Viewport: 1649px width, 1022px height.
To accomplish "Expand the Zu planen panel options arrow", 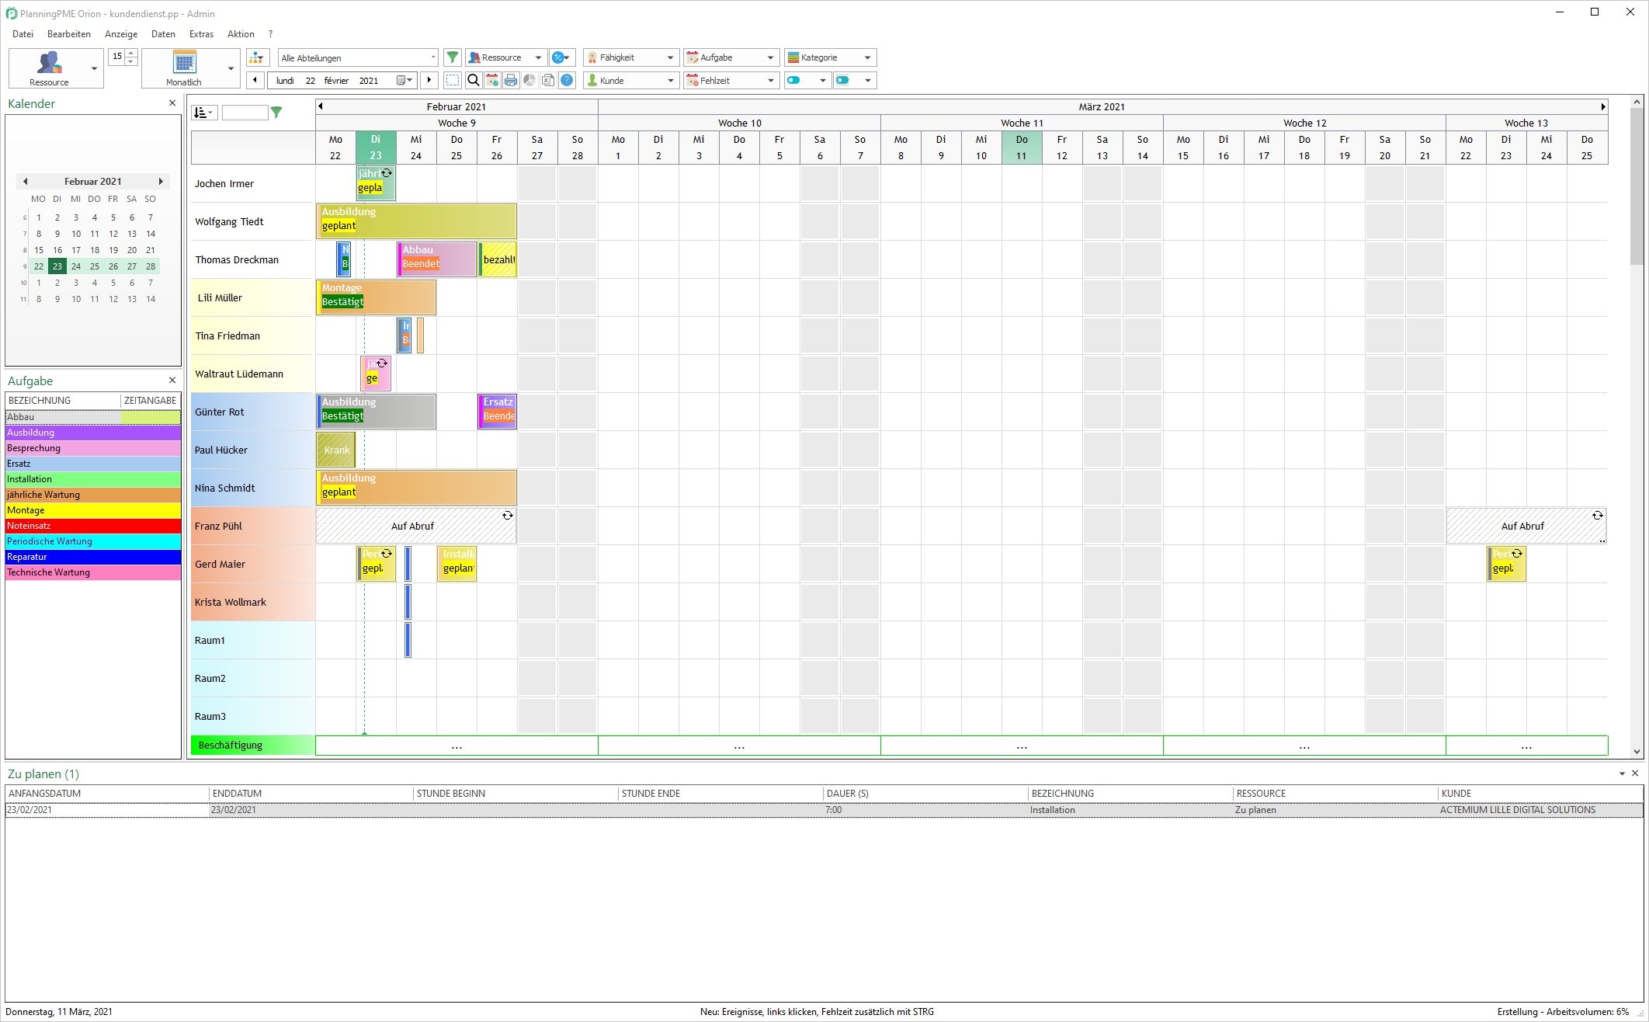I will coord(1622,773).
